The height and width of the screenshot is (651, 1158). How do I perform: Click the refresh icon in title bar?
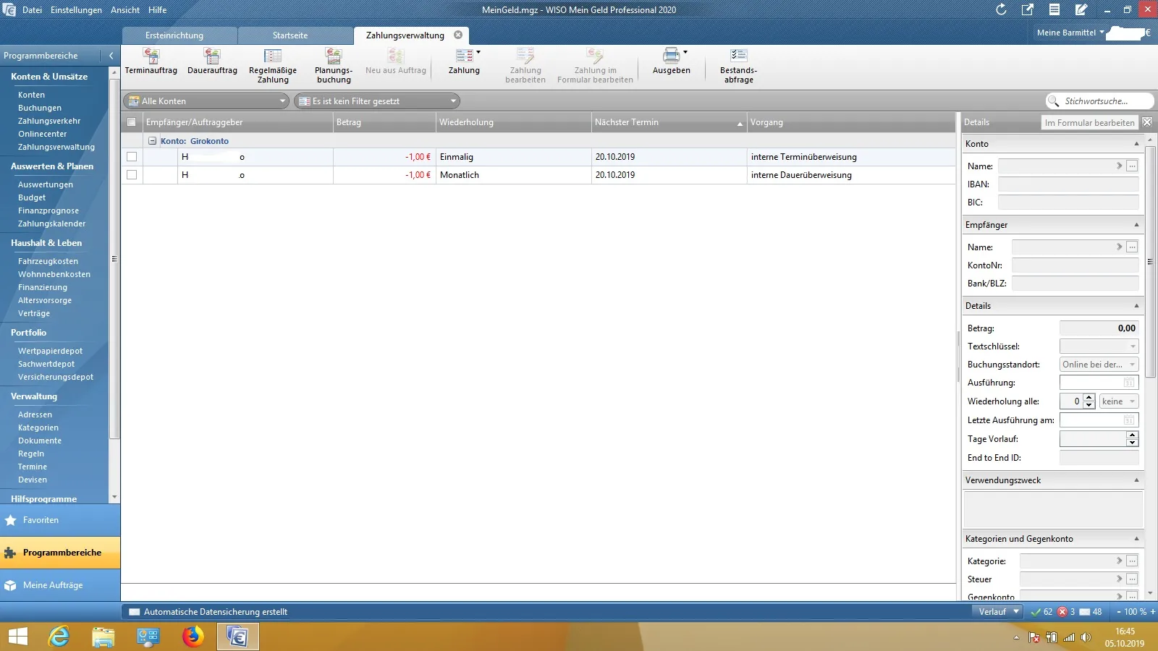pos(1001,9)
